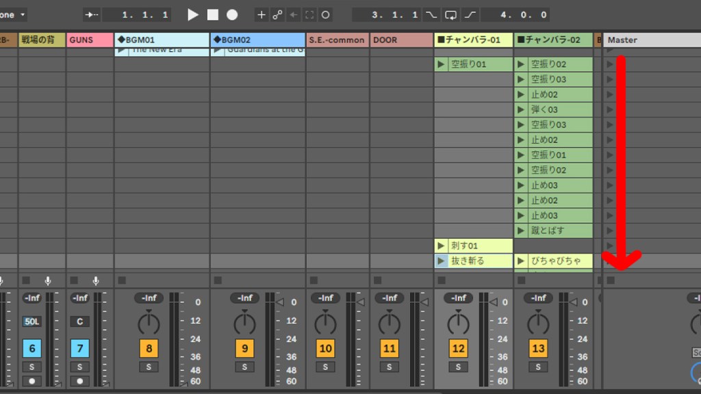Toggle track activator 8 for BGM01
Screen dimensions: 701x394
[149, 349]
